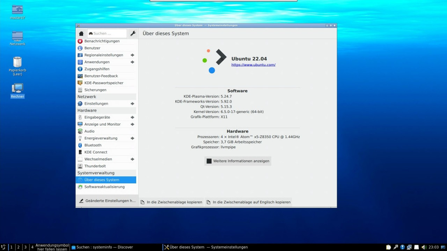Screen dimensions: 447x251
Task: Open network computers tray icon
Action: 409,247
